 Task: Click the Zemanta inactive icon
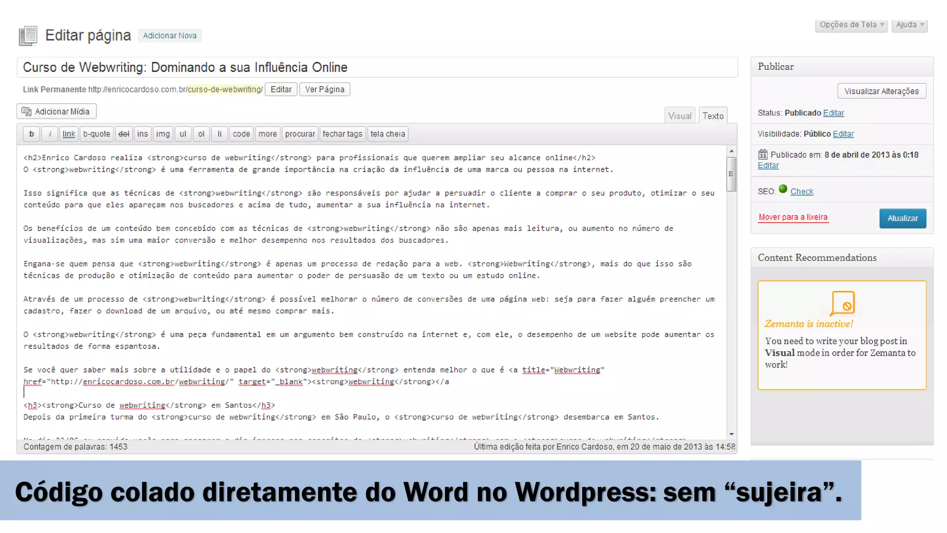click(x=843, y=303)
